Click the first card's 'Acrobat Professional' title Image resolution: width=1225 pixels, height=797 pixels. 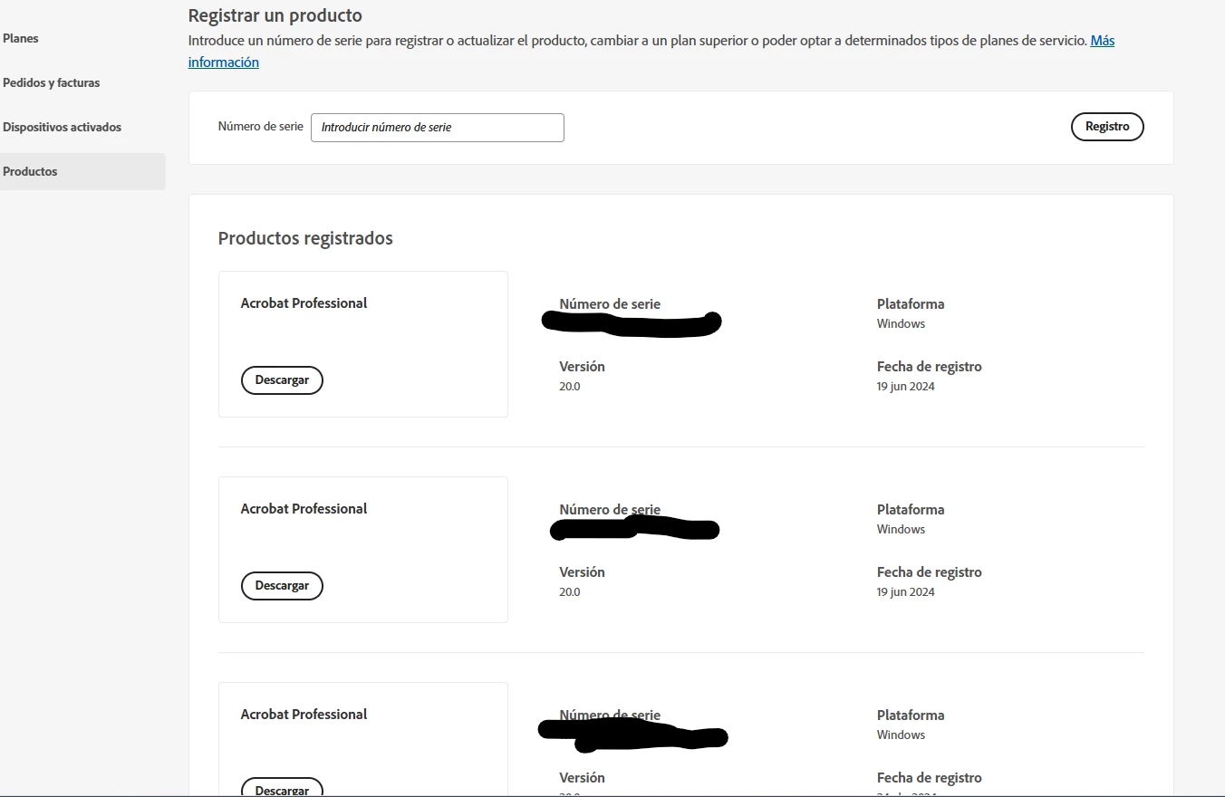[304, 302]
